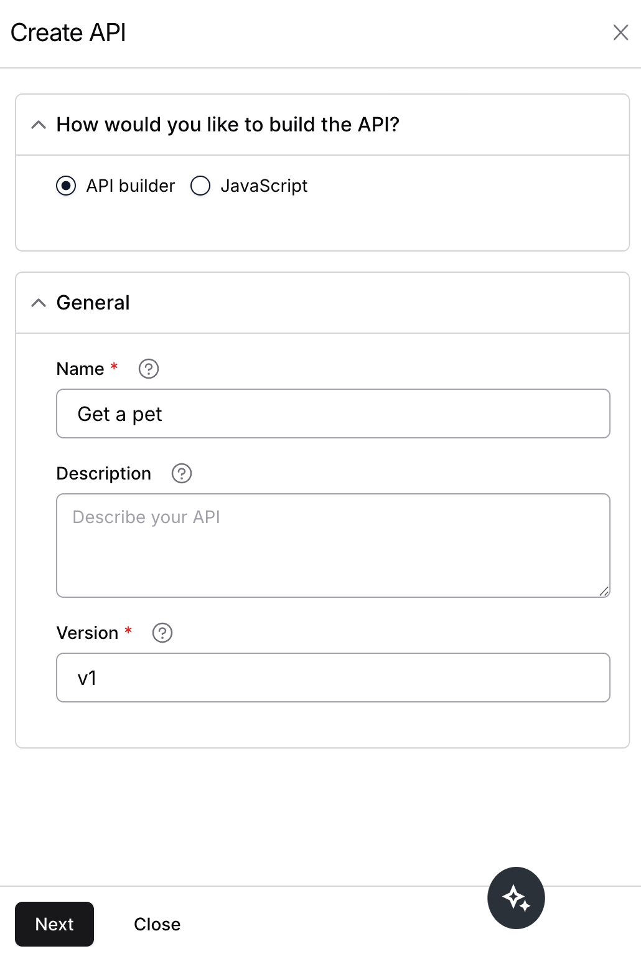This screenshot has width=641, height=969.
Task: Select the JavaScript build option
Action: pyautogui.click(x=200, y=186)
